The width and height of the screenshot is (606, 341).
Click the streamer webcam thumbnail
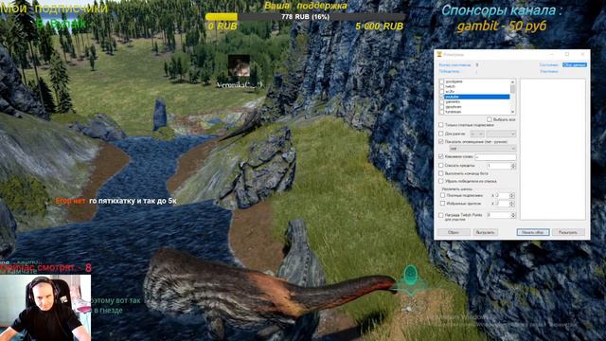coord(45,308)
